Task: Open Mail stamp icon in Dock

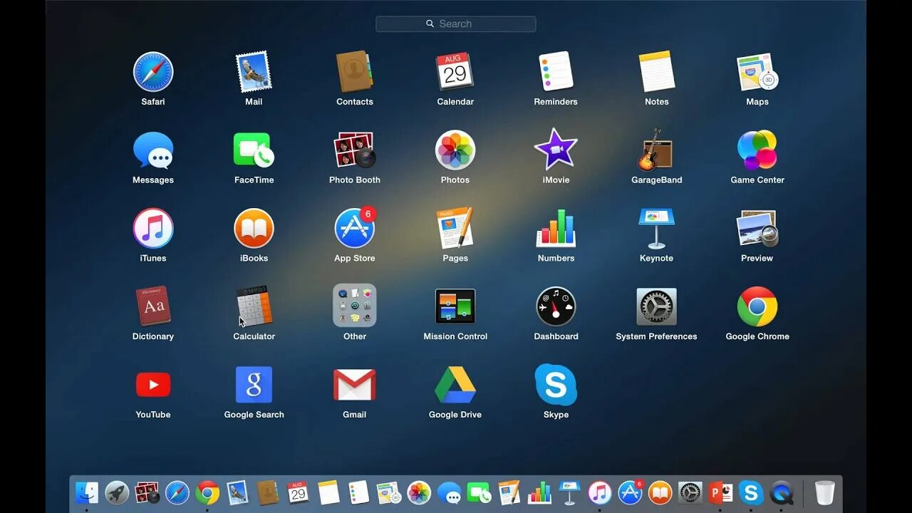Action: coord(238,492)
